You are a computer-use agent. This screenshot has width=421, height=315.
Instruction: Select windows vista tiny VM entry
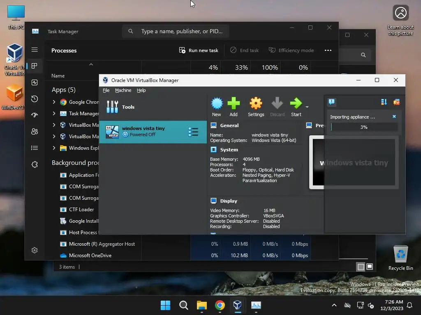153,132
